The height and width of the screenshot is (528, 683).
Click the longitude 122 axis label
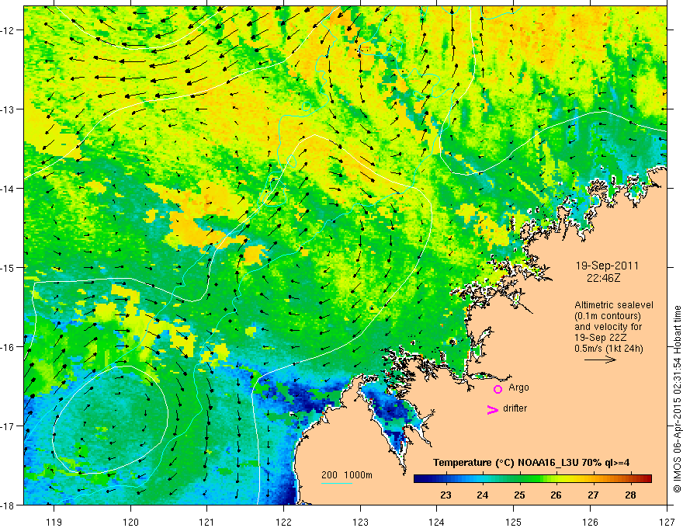pos(283,522)
